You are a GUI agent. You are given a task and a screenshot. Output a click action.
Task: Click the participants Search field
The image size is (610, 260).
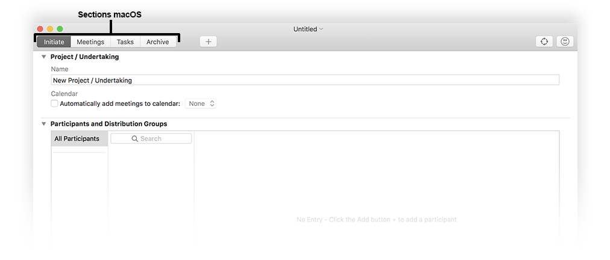coord(151,139)
